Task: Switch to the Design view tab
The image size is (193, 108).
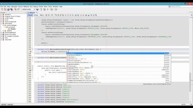Action: click(36, 15)
